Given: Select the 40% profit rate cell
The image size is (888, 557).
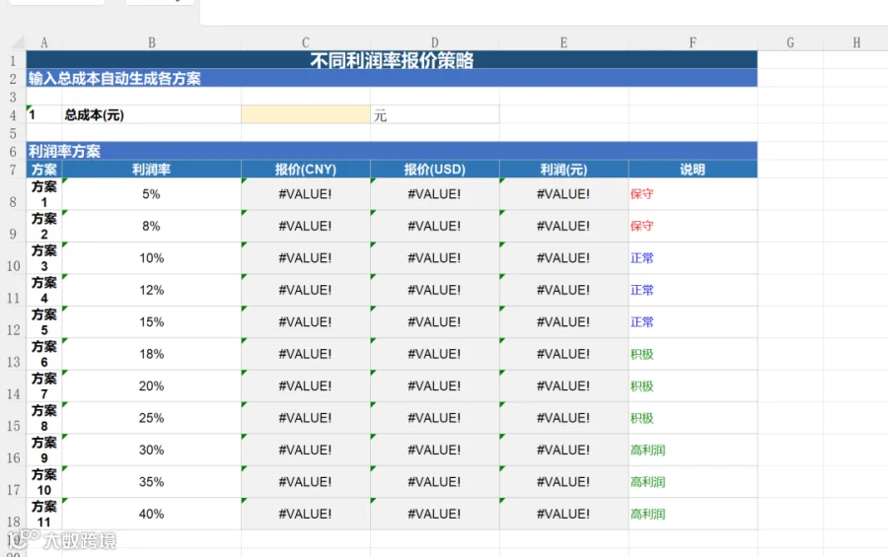Looking at the screenshot, I should pos(151,514).
